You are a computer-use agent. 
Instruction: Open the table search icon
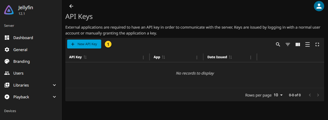278,44
